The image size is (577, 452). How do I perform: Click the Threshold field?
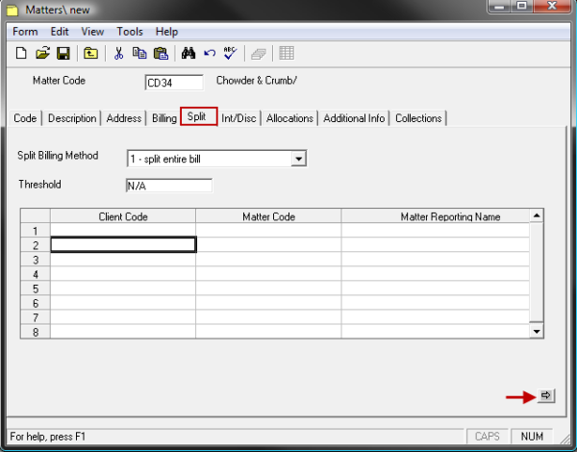coord(168,186)
